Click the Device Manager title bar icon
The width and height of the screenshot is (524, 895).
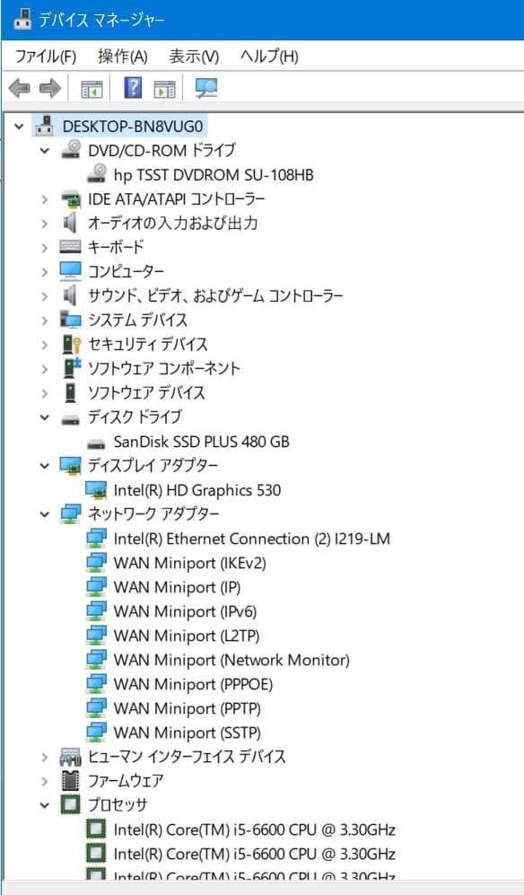click(x=22, y=19)
